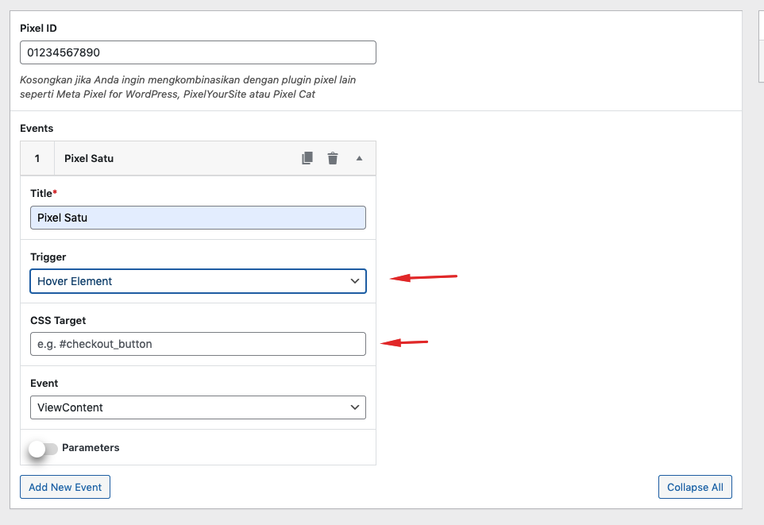Screen dimensions: 764x525
Task: Click the Add New Event button
Action: click(65, 487)
